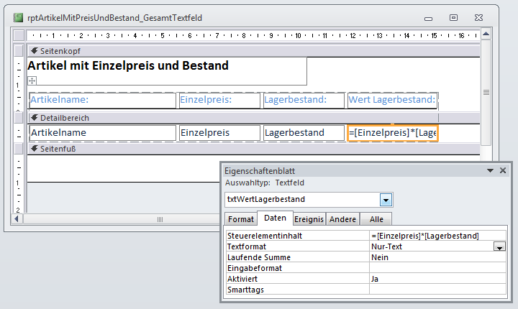The width and height of the screenshot is (518, 309).
Task: Click the Detailbereich section arrow icon
Action: (x=34, y=117)
